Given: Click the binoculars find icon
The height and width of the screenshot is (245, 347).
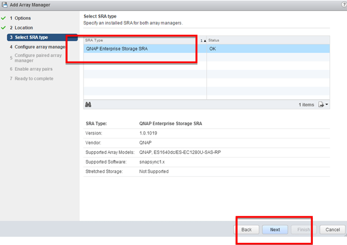Looking at the screenshot, I should [x=88, y=104].
